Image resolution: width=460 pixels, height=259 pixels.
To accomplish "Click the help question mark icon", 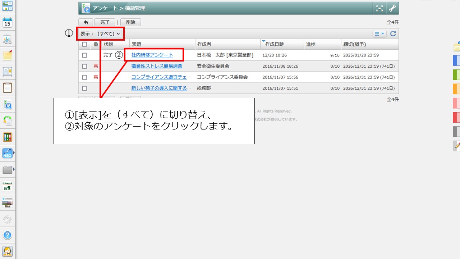I will 8,235.
